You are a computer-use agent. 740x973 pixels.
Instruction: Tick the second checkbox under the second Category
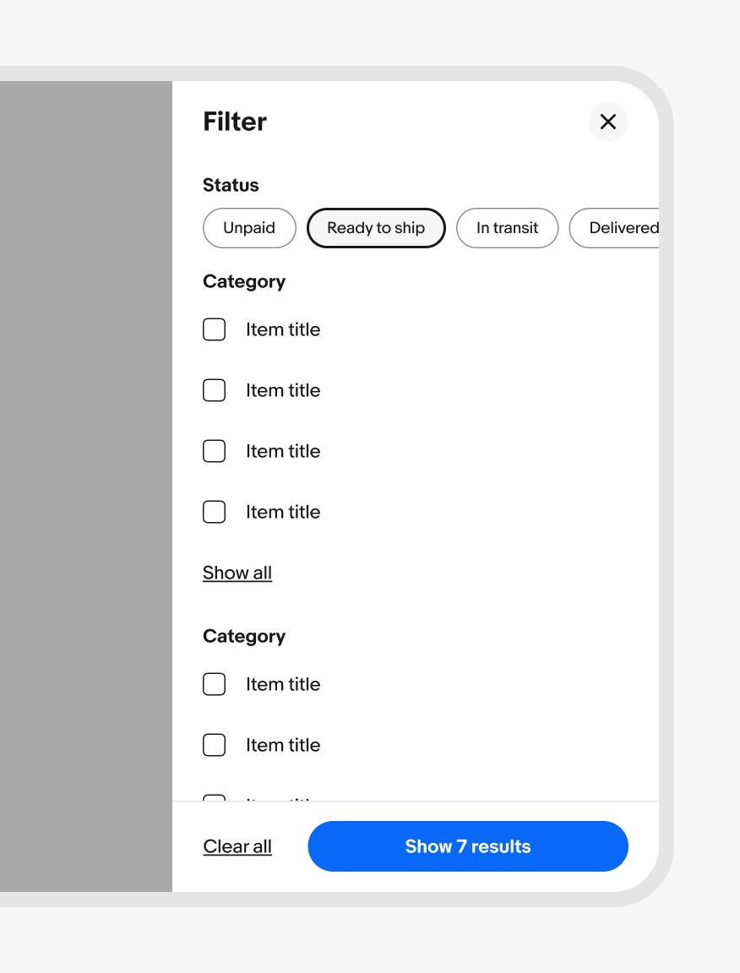pos(215,745)
